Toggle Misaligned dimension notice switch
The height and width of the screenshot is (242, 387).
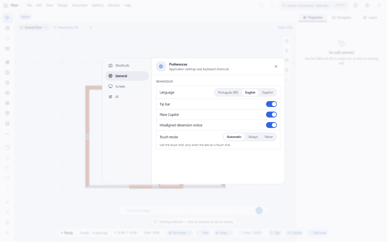[x=271, y=125]
